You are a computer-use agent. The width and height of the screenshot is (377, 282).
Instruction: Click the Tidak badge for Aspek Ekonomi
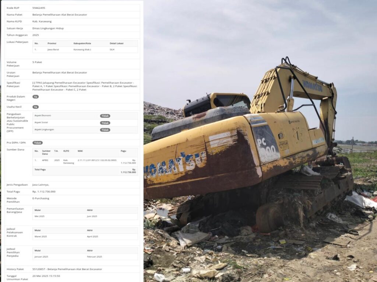coord(105,116)
